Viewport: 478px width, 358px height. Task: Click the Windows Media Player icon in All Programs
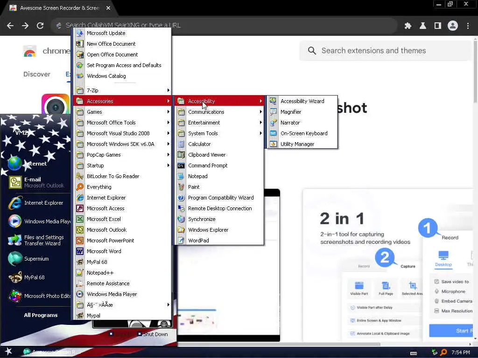pyautogui.click(x=80, y=294)
